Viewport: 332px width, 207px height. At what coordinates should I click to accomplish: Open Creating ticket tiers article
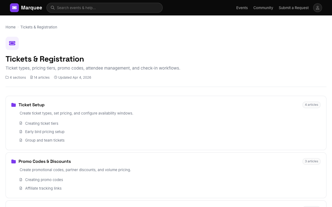[x=42, y=123]
